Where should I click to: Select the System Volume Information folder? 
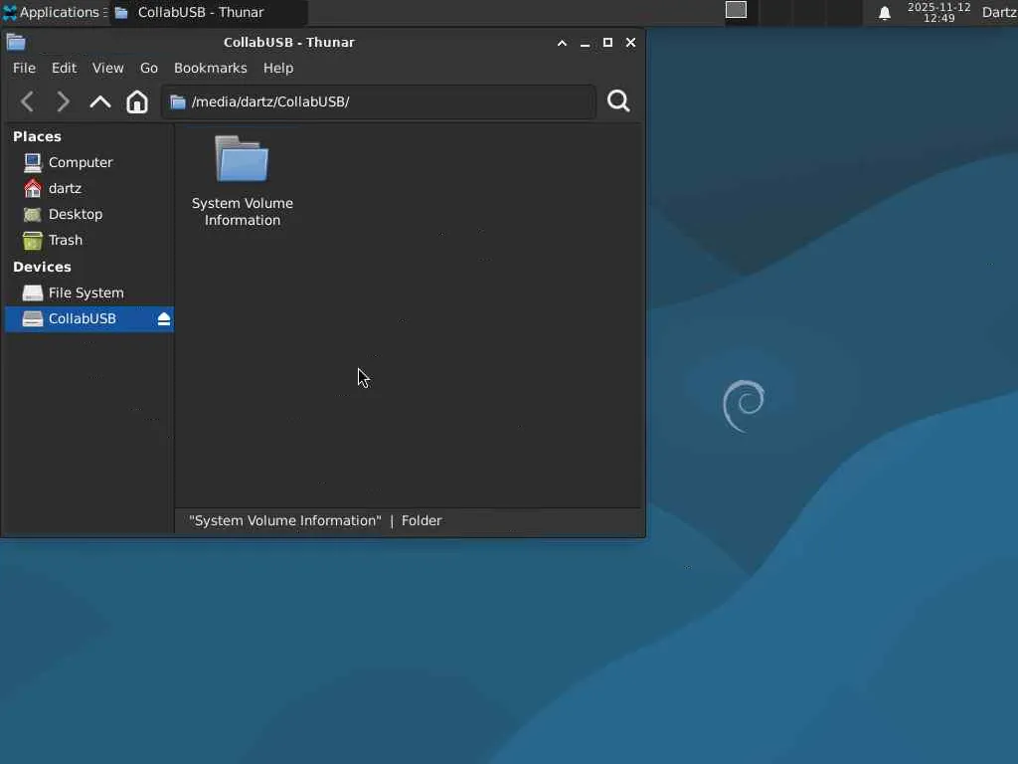(243, 181)
